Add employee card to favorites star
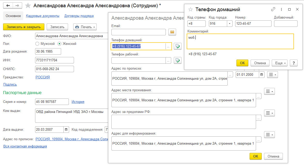The image size is (304, 165). [x=28, y=6]
